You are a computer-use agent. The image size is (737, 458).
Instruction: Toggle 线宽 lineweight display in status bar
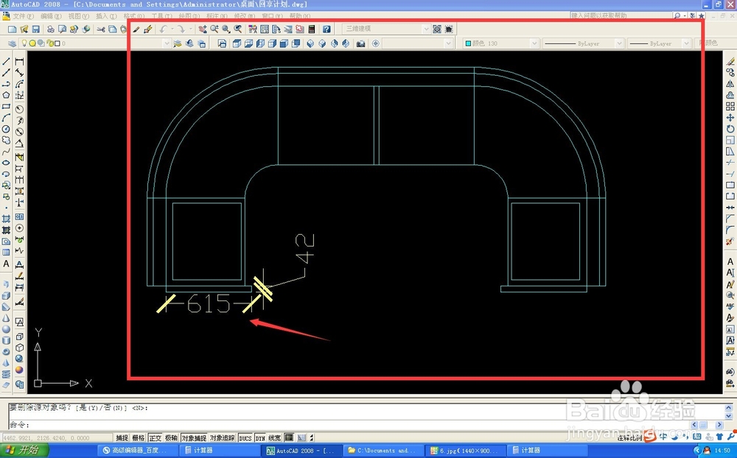point(274,438)
